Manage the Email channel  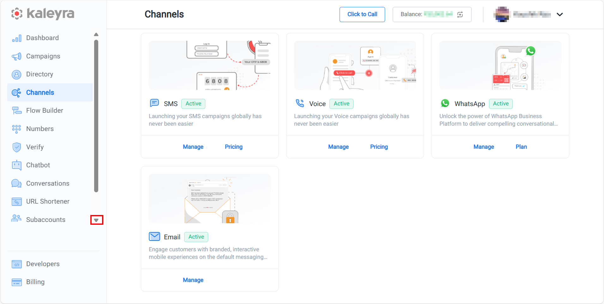pos(193,280)
